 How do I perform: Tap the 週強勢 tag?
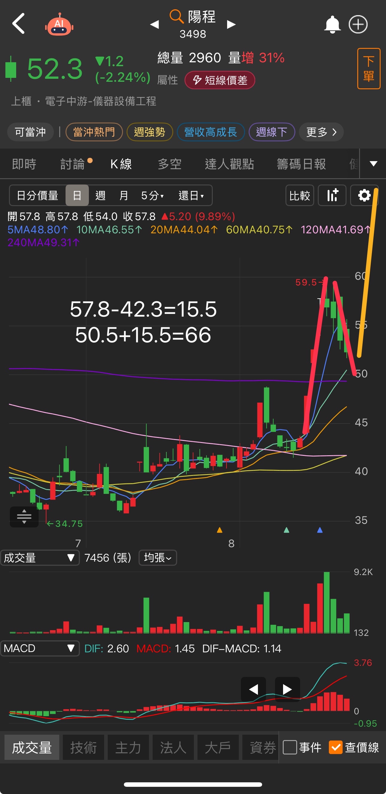[x=150, y=132]
